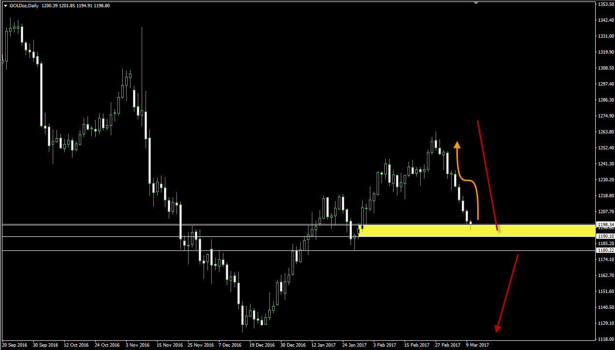This screenshot has width=615, height=350.
Task: Click the closing price 1198.80 in header
Action: [101, 6]
